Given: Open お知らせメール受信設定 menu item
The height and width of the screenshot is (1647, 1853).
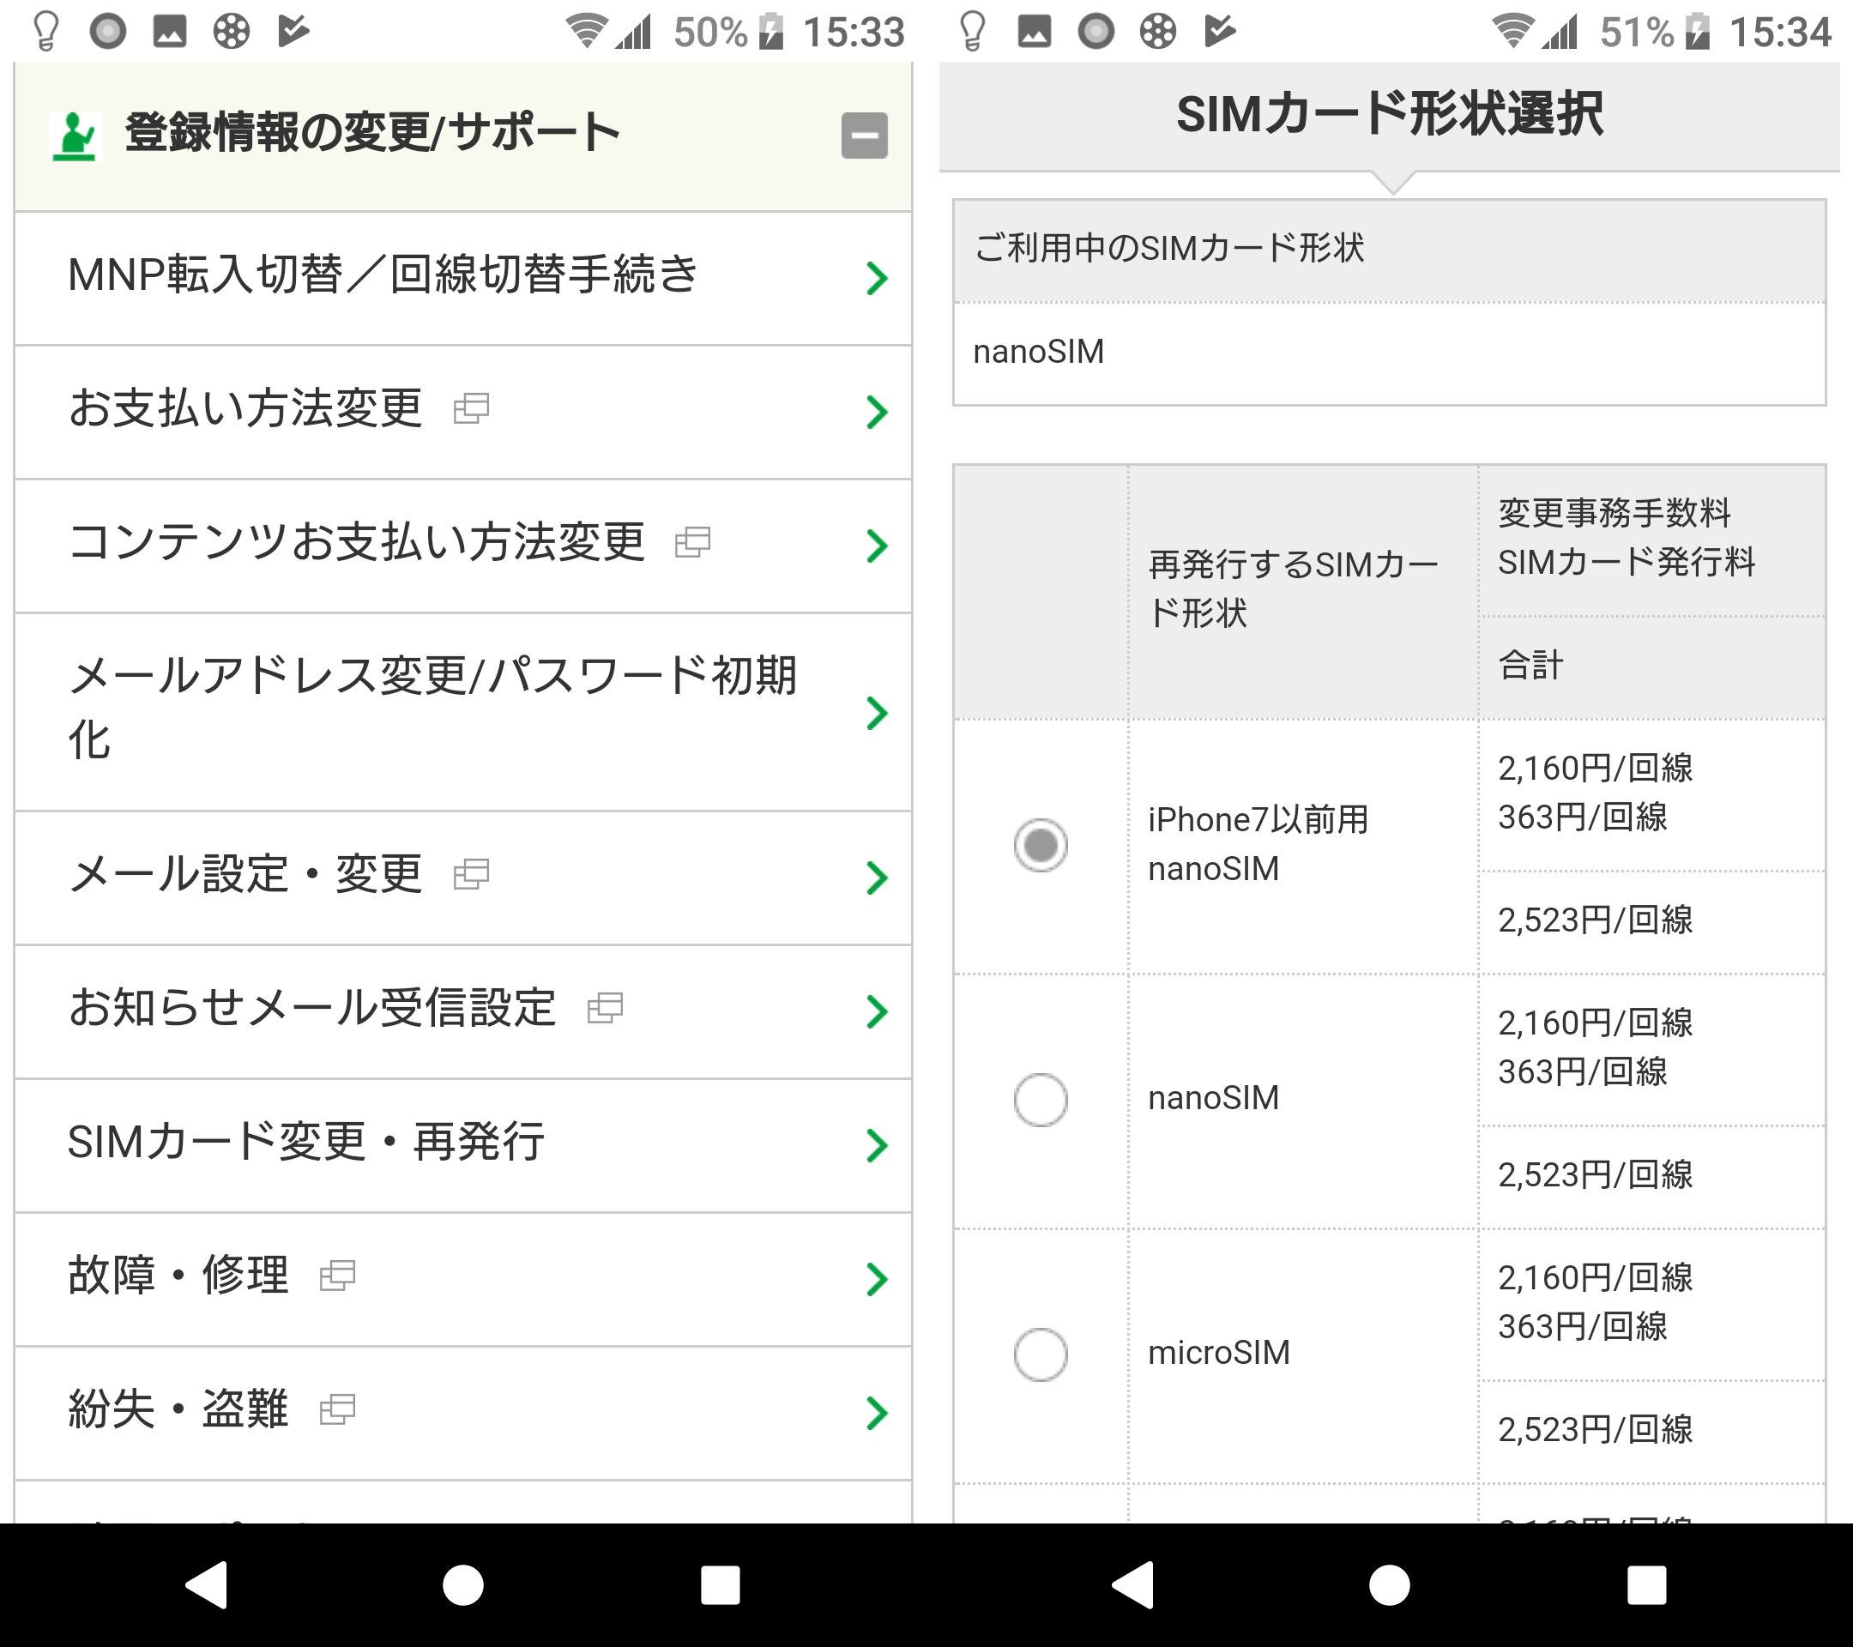Looking at the screenshot, I should click(312, 1008).
